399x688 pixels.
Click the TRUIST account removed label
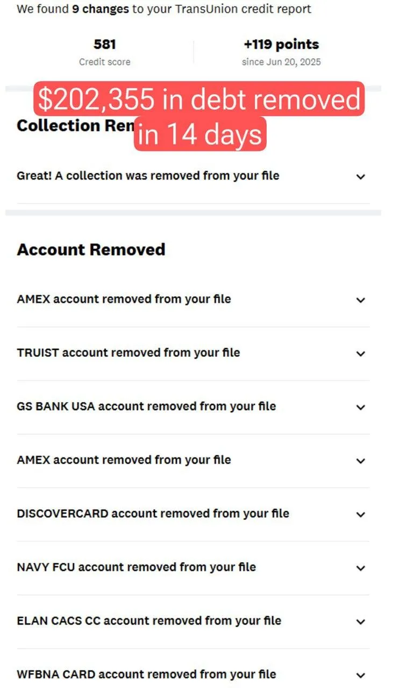pyautogui.click(x=129, y=353)
